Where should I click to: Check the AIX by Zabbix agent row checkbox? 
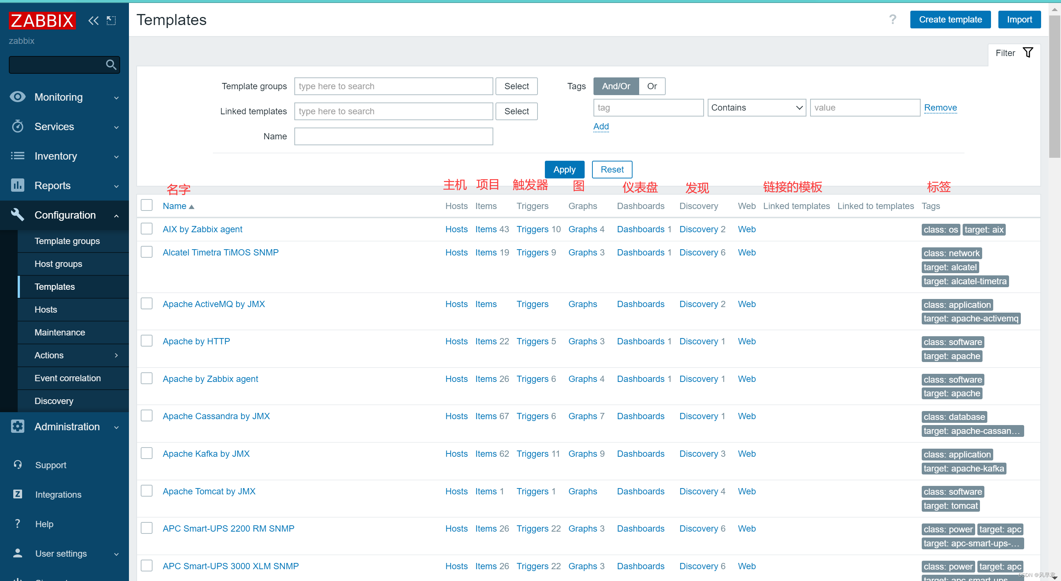point(147,228)
